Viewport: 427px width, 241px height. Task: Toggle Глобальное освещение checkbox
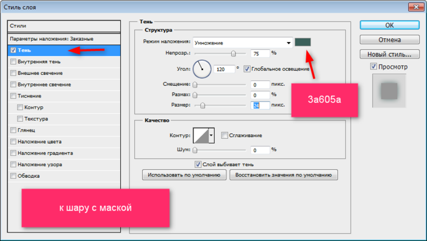[x=246, y=69]
